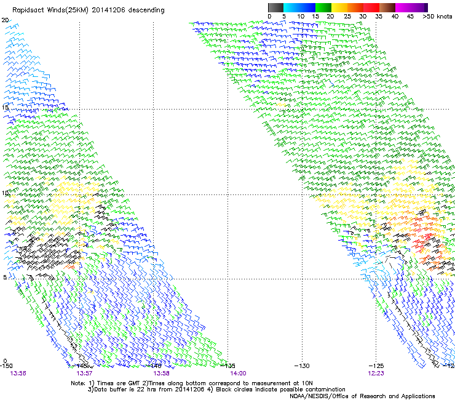The width and height of the screenshot is (455, 400).
Task: Click the green 15–20 knots legend swatch
Action: 323,7
